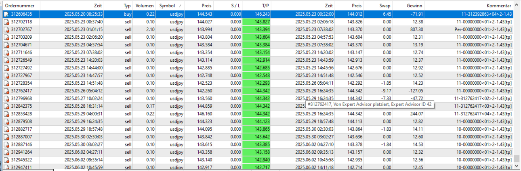Viewport: 521px width, 171px height.
Task: Click the vertical scrollbar thumb
Action: 517,158
